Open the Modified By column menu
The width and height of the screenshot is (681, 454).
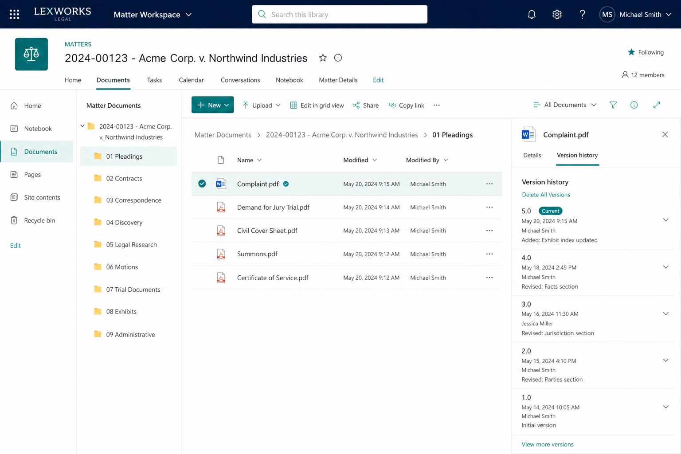(x=427, y=160)
